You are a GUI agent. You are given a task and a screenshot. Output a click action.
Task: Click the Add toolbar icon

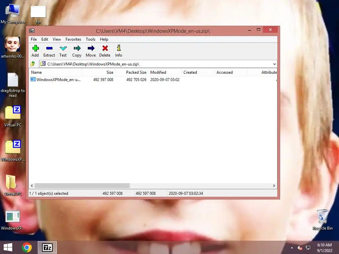tap(35, 51)
